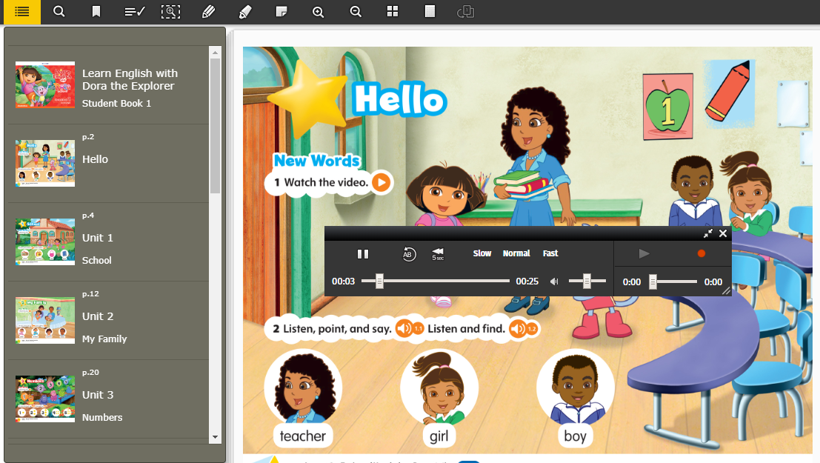Switch to single page view
The height and width of the screenshot is (463, 820).
point(430,12)
